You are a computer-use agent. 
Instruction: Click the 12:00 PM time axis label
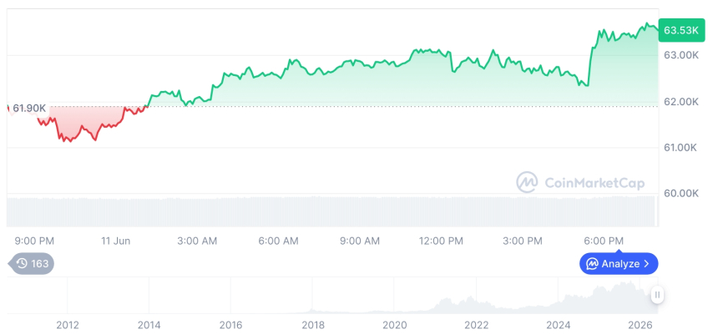(x=441, y=241)
